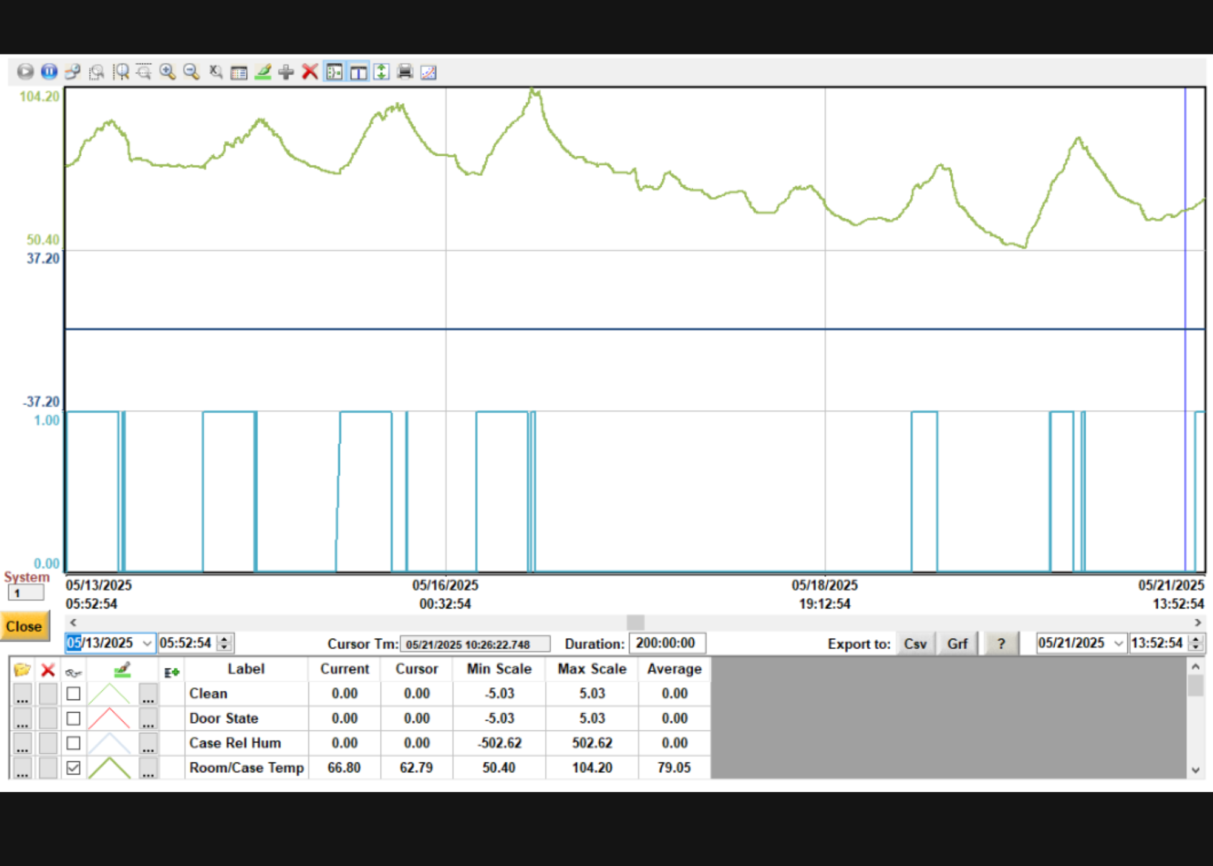Screen dimensions: 1213x866
Task: Select the horizontal zoom magnifier icon
Action: click(x=121, y=72)
